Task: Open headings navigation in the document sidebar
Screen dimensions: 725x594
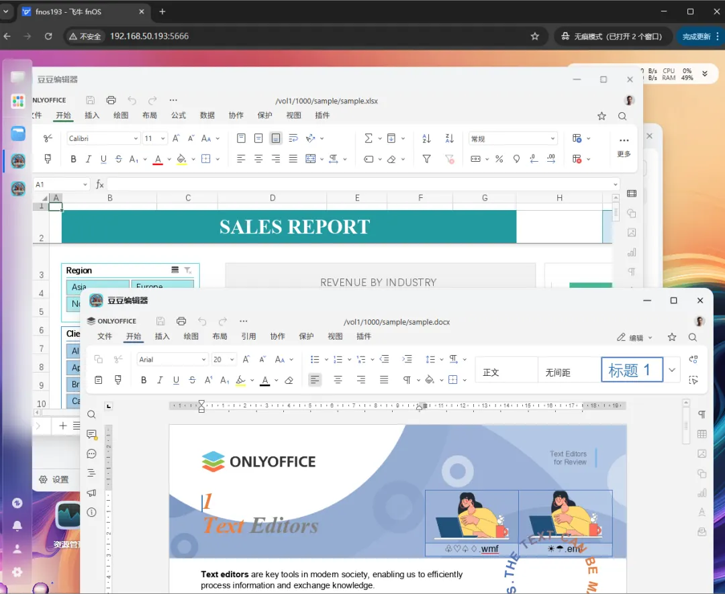Action: [91, 473]
